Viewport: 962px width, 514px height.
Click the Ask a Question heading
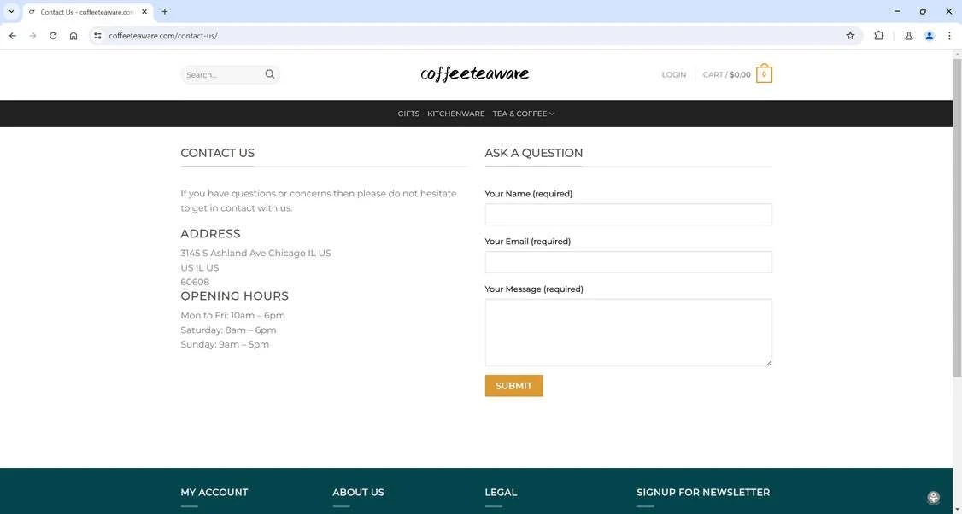[x=534, y=153]
